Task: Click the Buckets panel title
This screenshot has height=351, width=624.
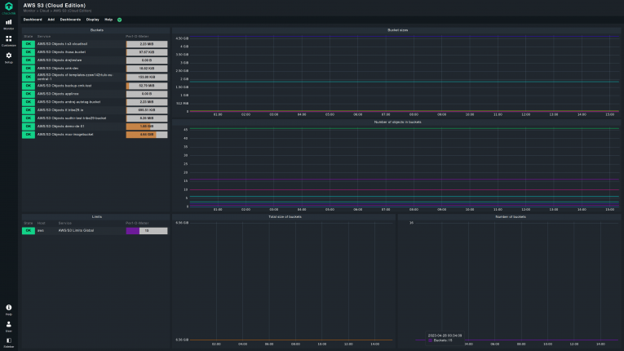Action: pyautogui.click(x=97, y=30)
